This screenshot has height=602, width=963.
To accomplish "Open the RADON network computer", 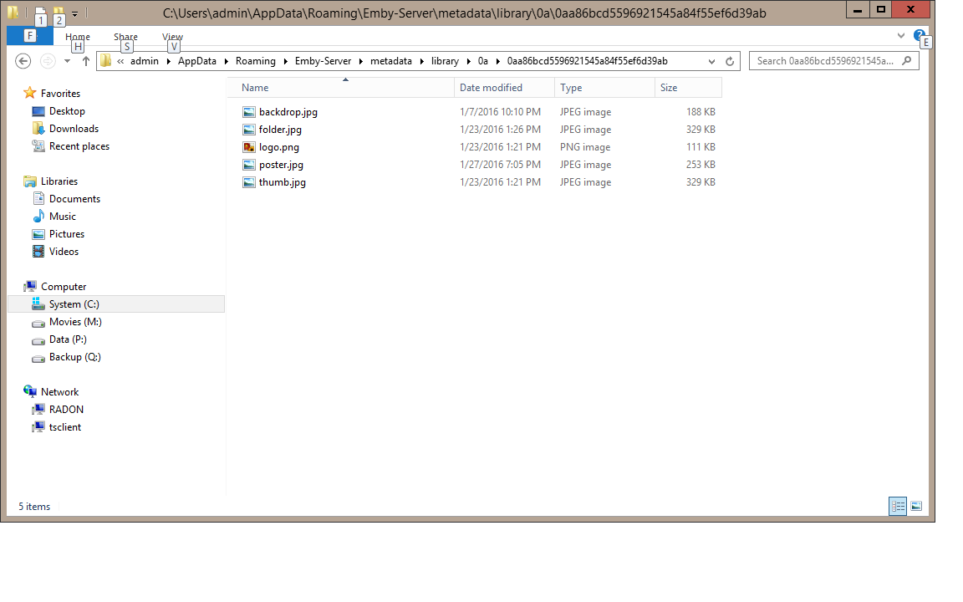I will click(x=66, y=410).
